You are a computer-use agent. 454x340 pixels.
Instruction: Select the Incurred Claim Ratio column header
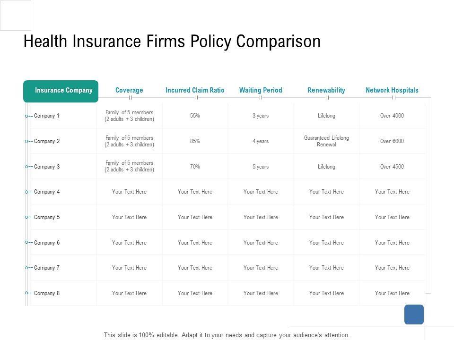pos(195,90)
